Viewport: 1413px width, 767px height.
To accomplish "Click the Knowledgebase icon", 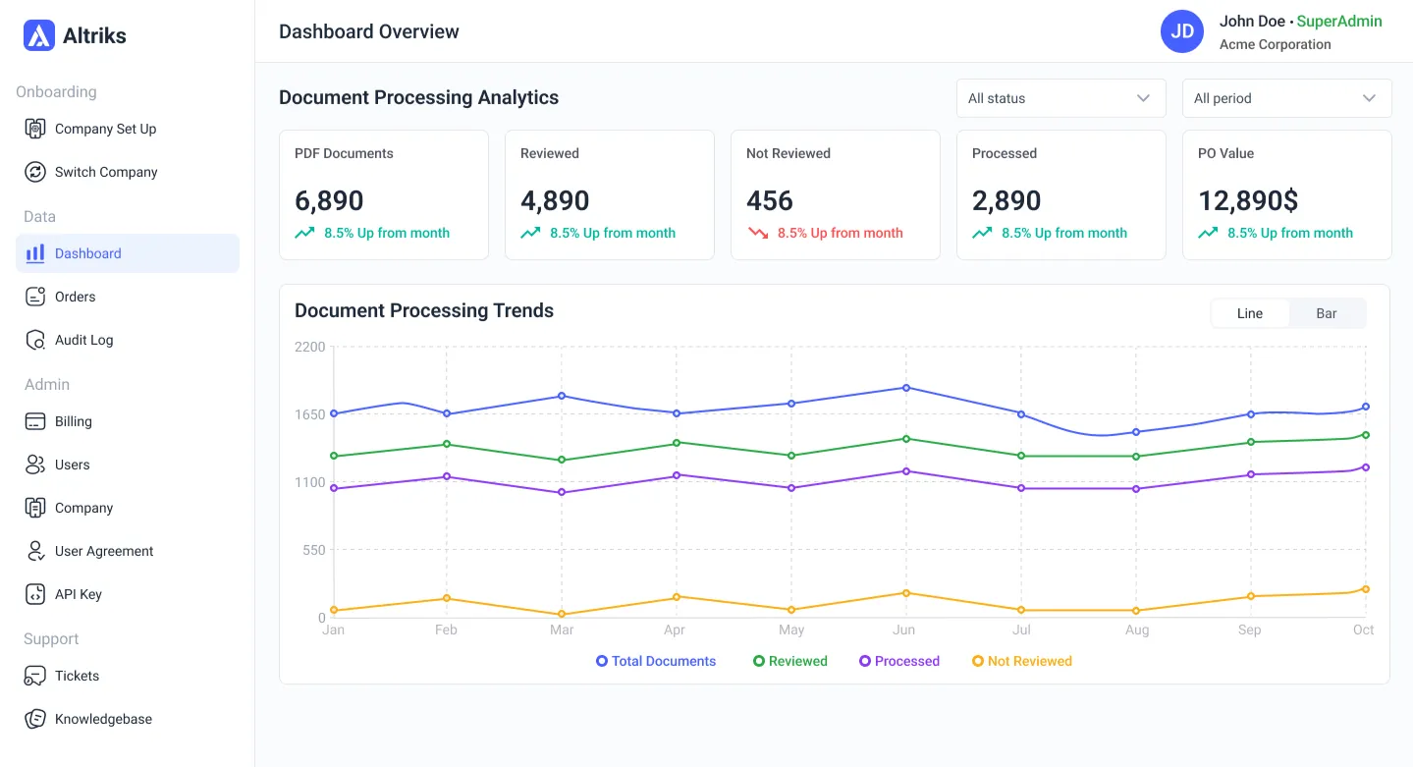I will pos(35,719).
